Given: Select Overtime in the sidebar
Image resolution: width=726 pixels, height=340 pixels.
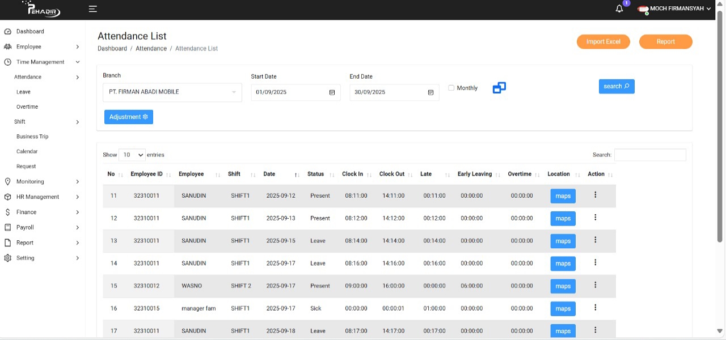Looking at the screenshot, I should coord(27,107).
